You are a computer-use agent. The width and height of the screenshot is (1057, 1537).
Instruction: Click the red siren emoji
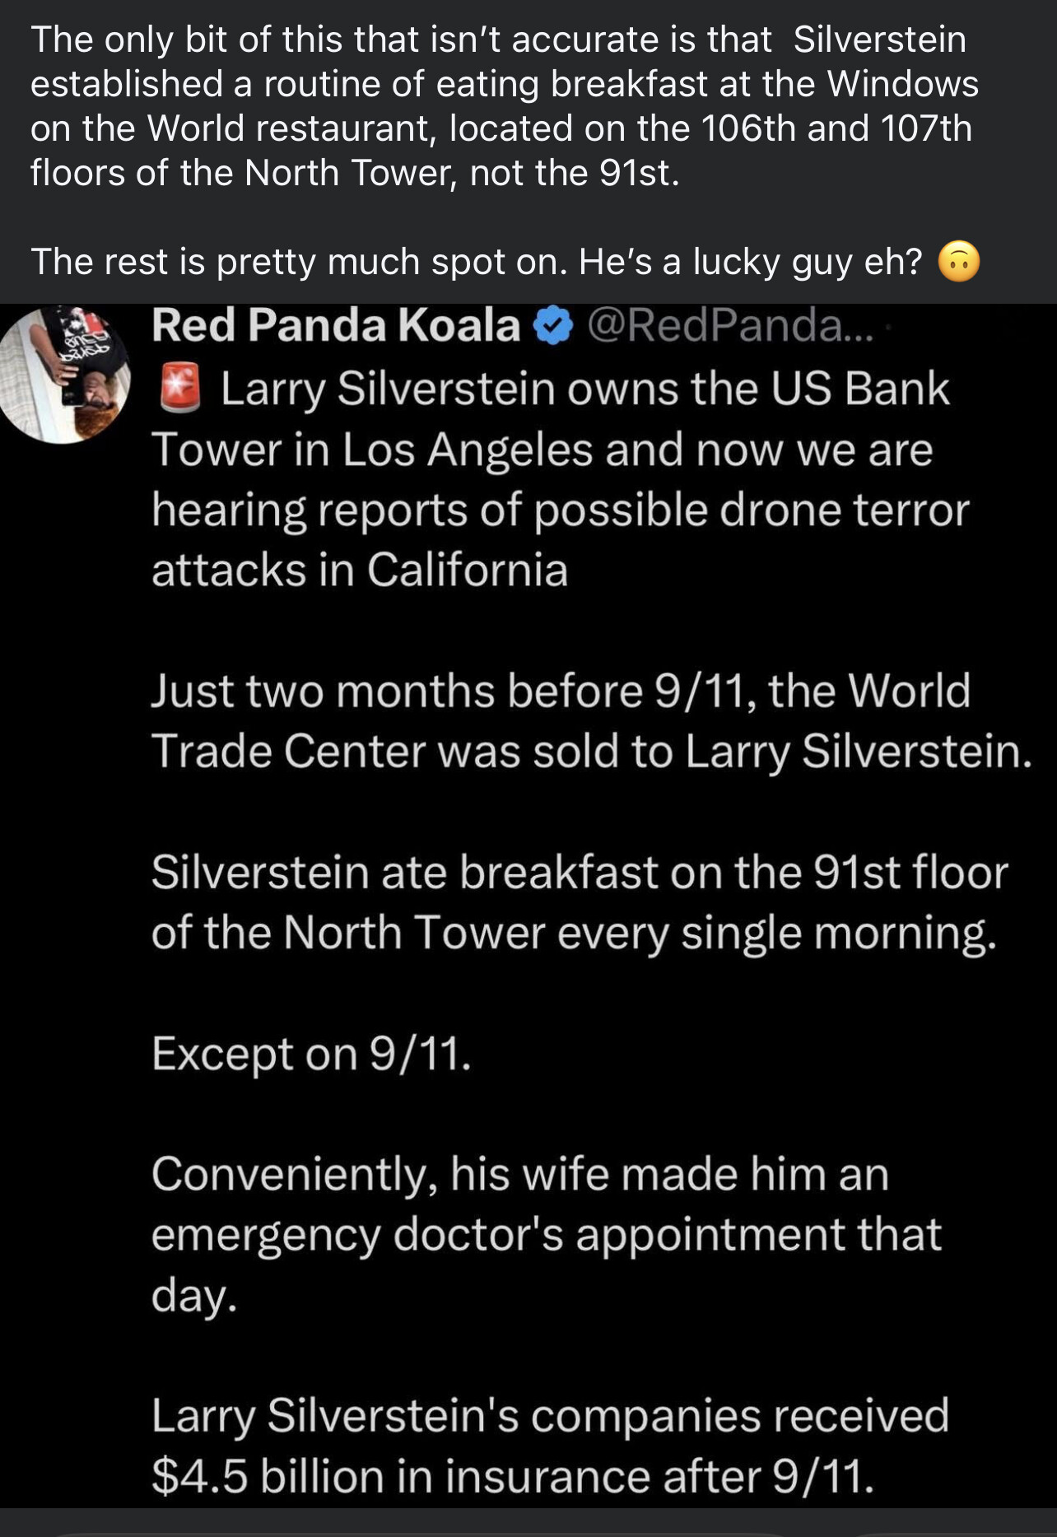tap(179, 389)
